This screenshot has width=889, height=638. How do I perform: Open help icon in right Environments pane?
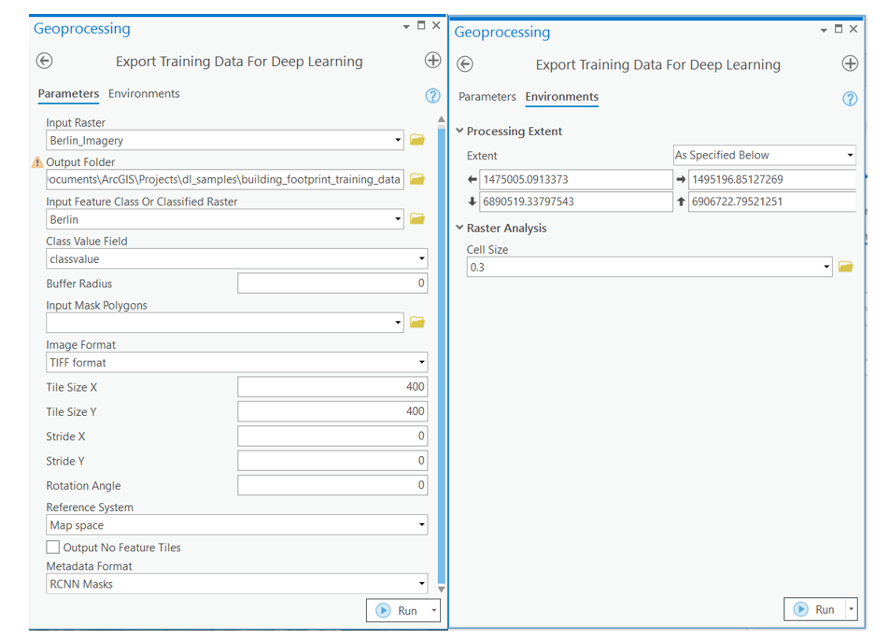pyautogui.click(x=850, y=99)
